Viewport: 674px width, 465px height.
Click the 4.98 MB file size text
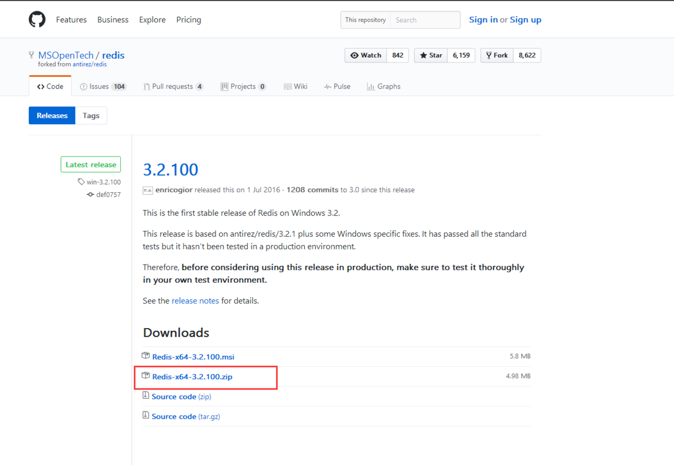click(518, 376)
